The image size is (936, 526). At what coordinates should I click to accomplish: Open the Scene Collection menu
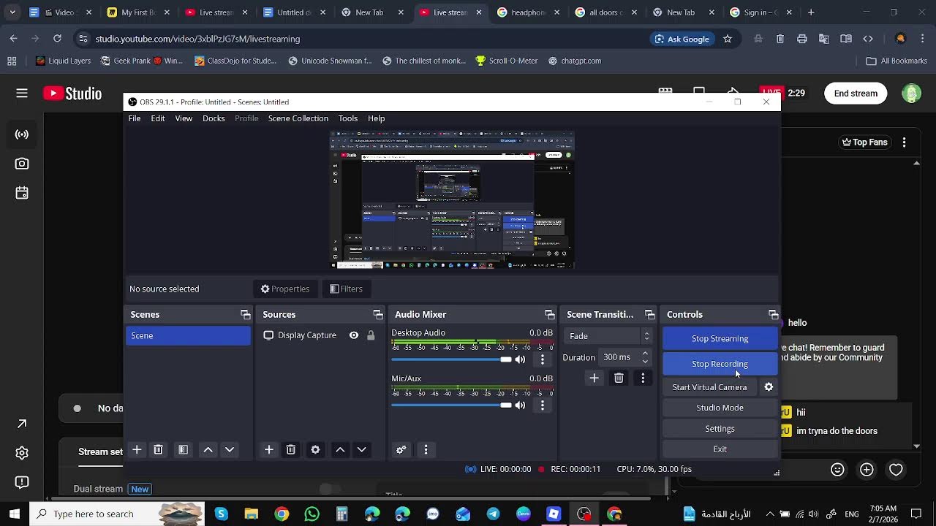[x=298, y=118]
